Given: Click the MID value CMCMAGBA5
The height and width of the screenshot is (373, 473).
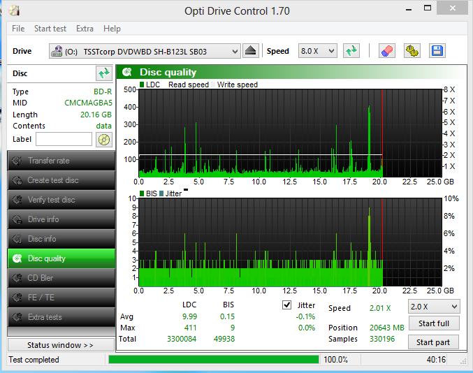Looking at the screenshot, I should point(88,103).
